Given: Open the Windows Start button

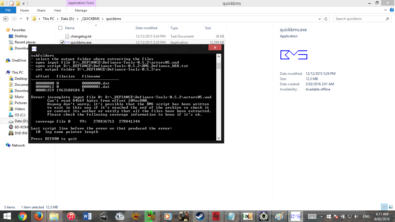Looking at the screenshot, I should (7, 216).
